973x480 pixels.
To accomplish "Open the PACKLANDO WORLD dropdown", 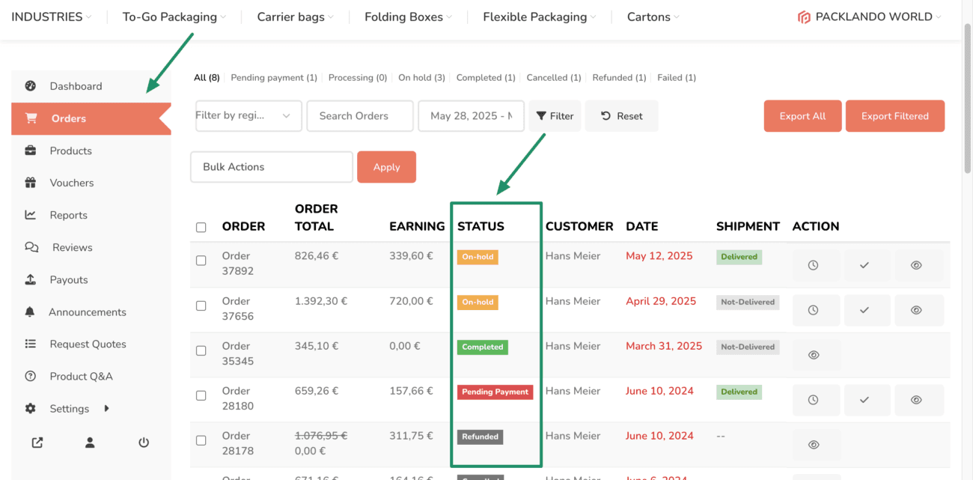I will (x=870, y=16).
